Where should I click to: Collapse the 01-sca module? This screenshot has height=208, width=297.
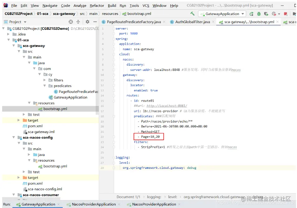click(x=9, y=40)
